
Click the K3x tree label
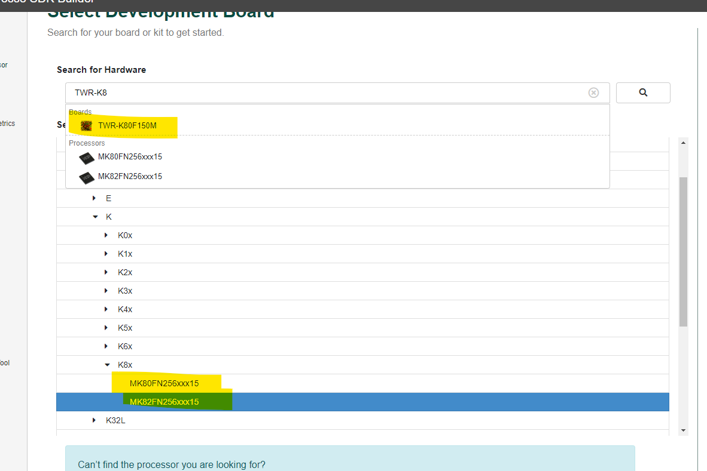click(125, 291)
